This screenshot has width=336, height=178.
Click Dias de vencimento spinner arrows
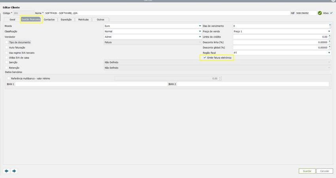[330, 26]
